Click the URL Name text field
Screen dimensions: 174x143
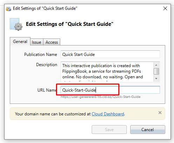pyautogui.click(x=110, y=90)
